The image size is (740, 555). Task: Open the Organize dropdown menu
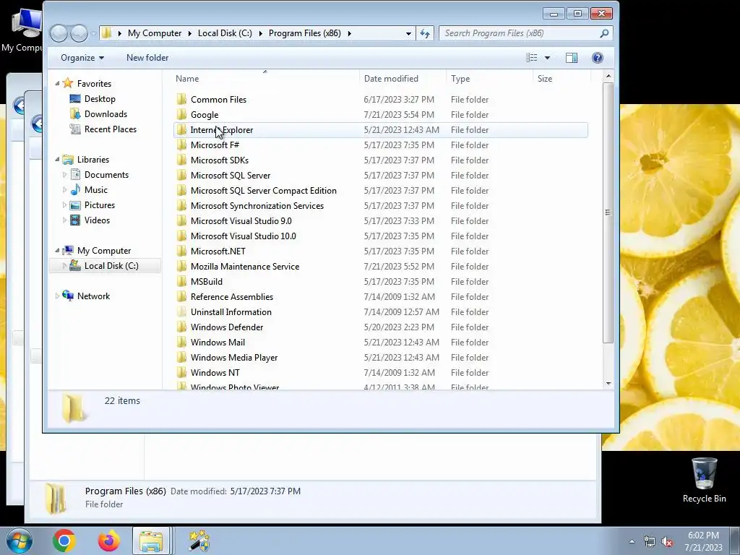pyautogui.click(x=82, y=58)
